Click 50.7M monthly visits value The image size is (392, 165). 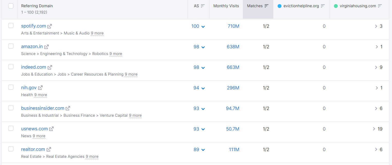pos(233,129)
